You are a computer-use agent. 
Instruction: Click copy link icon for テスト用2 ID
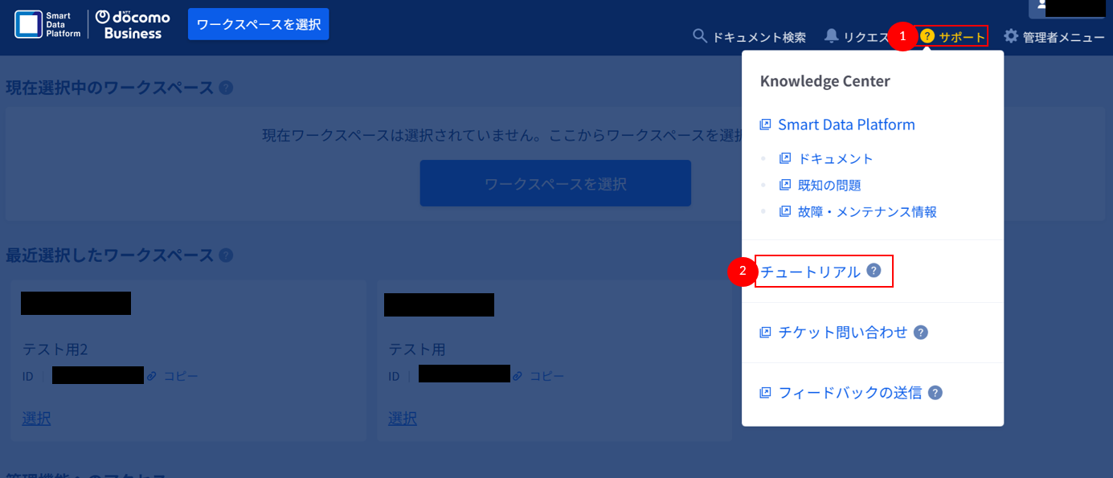pyautogui.click(x=152, y=376)
